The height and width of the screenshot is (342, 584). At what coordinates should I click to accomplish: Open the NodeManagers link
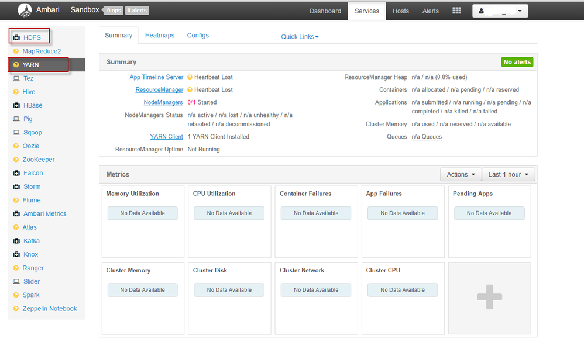[163, 102]
